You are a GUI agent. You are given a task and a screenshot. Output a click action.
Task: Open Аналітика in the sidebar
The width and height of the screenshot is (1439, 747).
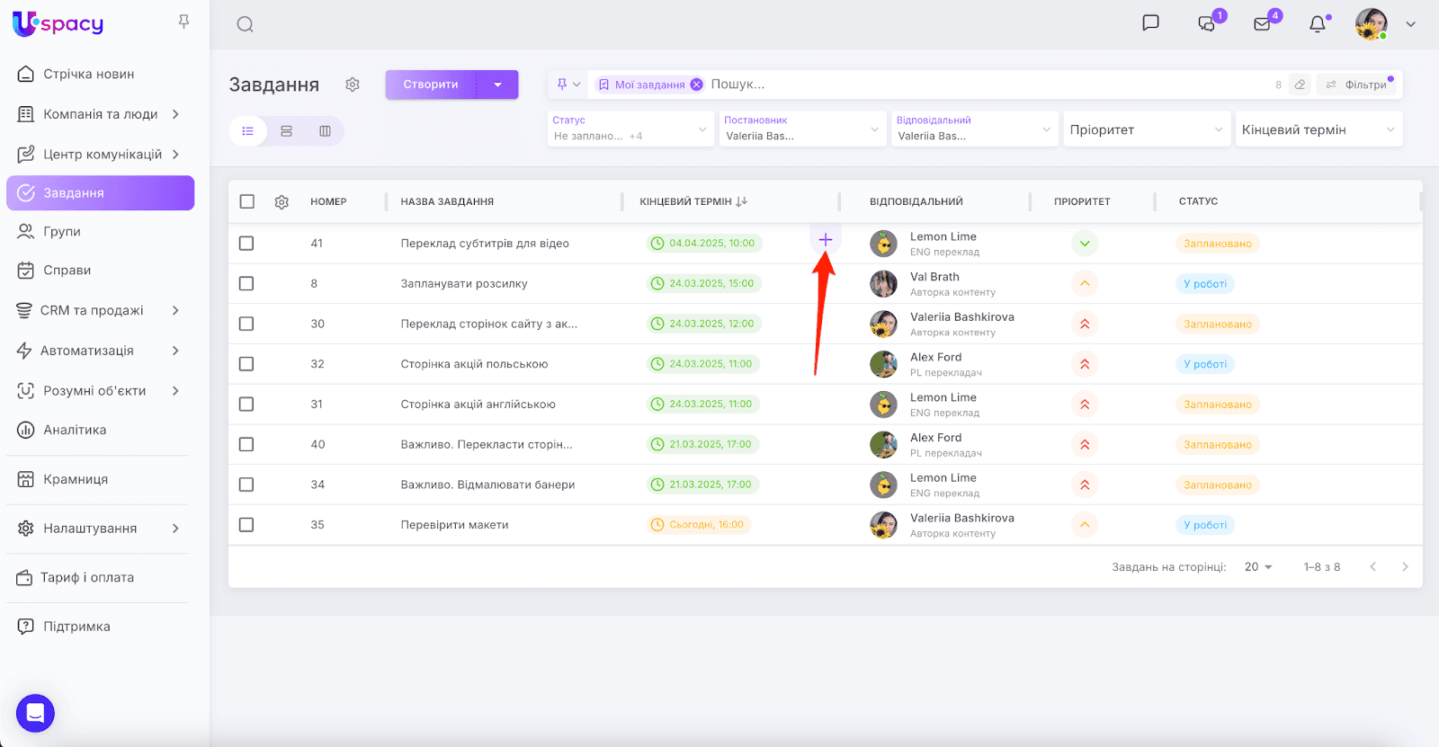75,430
